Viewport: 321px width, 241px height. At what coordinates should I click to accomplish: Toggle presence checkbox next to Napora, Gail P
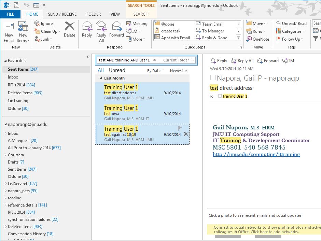pos(213,77)
